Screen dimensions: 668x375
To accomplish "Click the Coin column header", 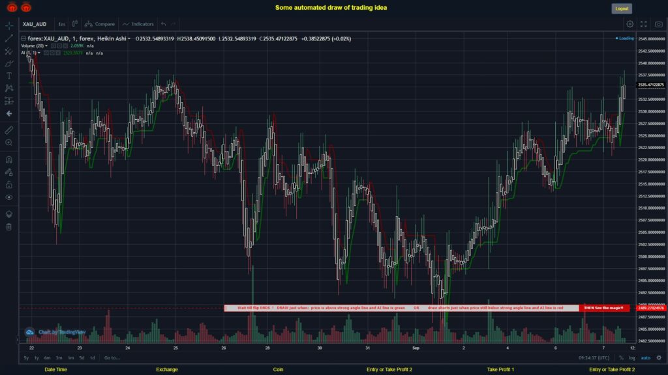I will pos(278,370).
